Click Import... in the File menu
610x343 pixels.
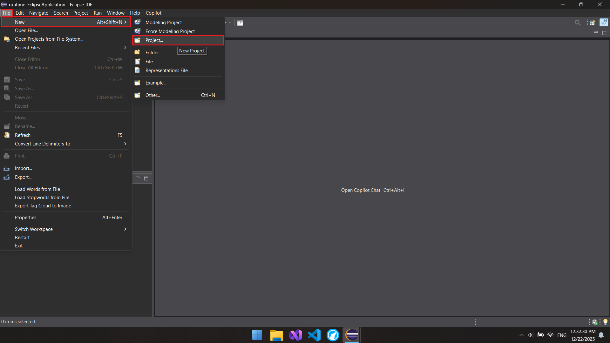(23, 168)
